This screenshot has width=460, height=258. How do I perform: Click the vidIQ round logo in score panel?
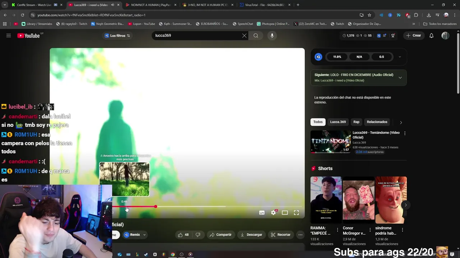tap(318, 57)
